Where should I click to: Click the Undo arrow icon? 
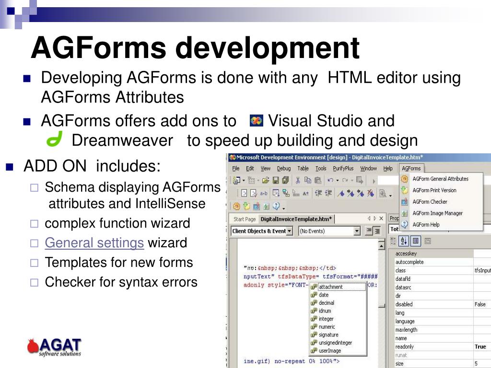point(330,180)
